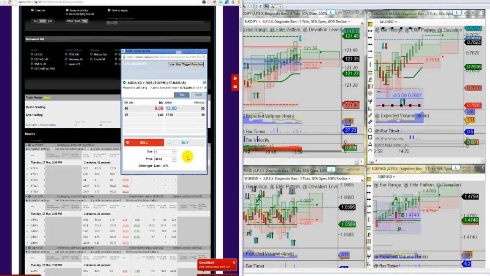The image size is (490, 276).
Task: Collapse the GBP/USD results section
Action: point(27,248)
